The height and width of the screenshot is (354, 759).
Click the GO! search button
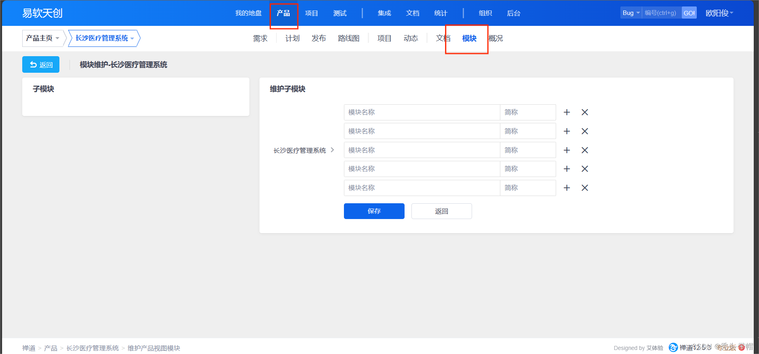pos(689,13)
